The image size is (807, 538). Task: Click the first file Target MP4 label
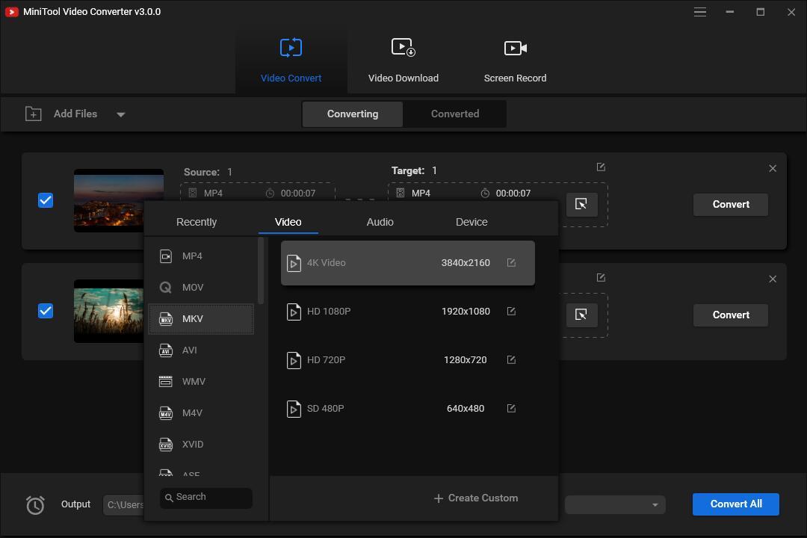point(421,193)
